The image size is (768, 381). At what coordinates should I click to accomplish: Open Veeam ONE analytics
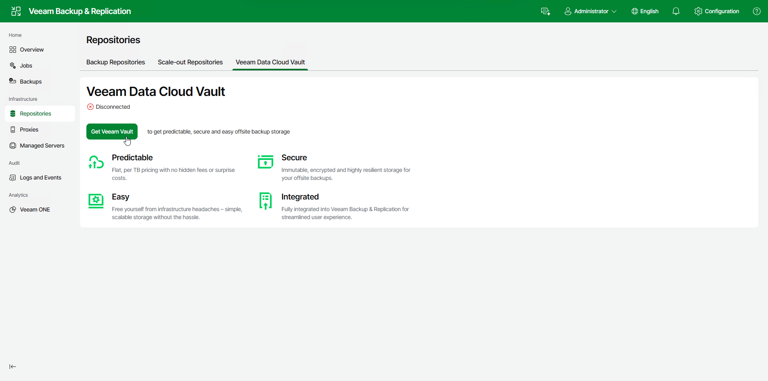40,209
